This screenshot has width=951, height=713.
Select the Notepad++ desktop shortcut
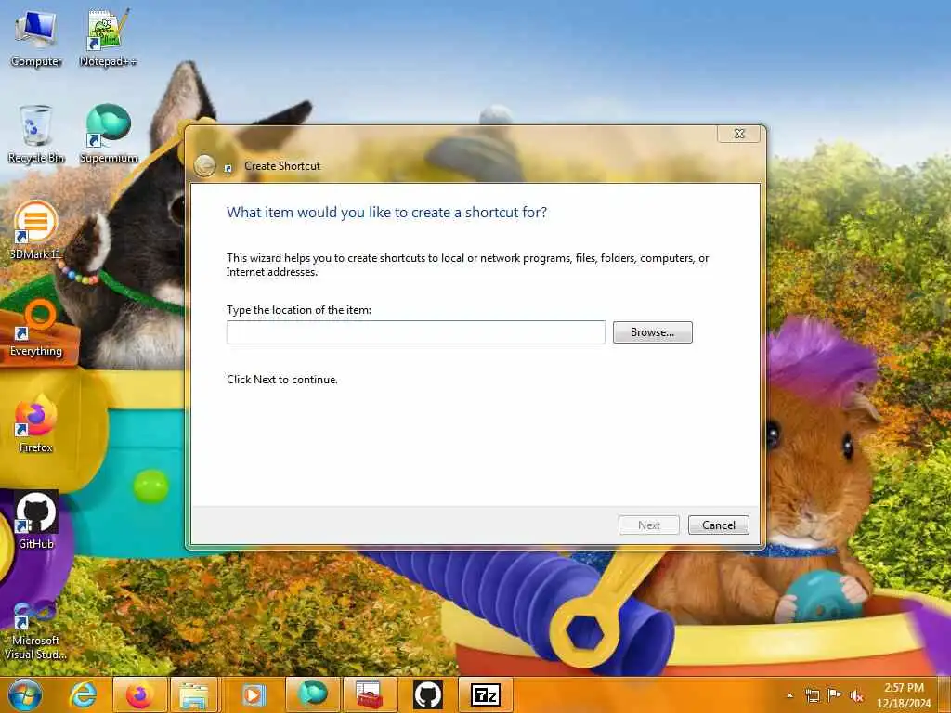pyautogui.click(x=108, y=38)
